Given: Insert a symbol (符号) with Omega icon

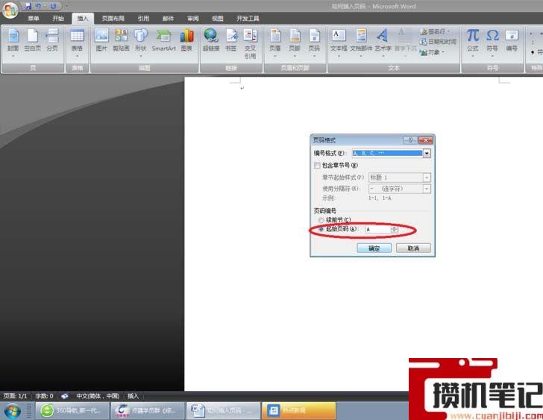Looking at the screenshot, I should (492, 43).
